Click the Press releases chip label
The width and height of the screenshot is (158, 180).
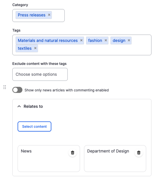(31, 15)
